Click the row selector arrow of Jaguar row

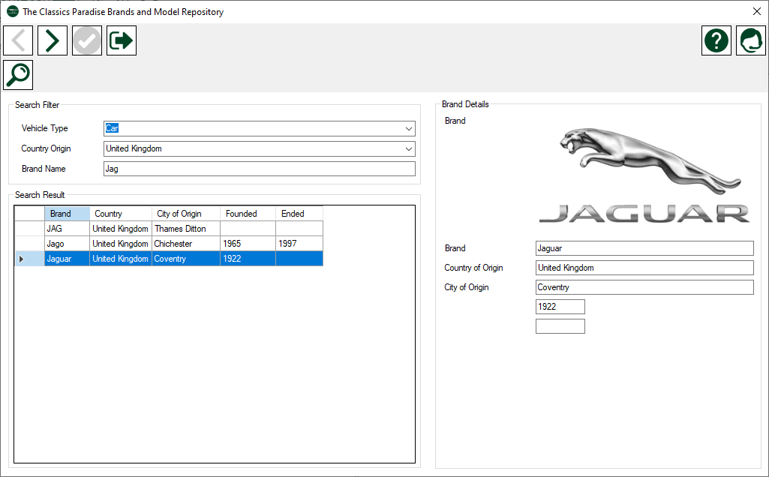(29, 259)
